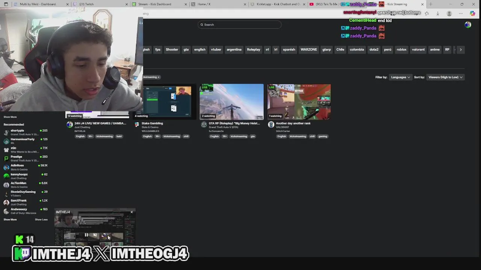Open the Kick account avatar at top right
This screenshot has width=481, height=270.
tap(468, 25)
